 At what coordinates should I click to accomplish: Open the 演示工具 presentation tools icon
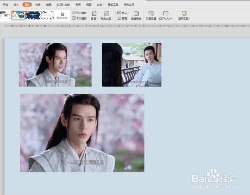184,13
